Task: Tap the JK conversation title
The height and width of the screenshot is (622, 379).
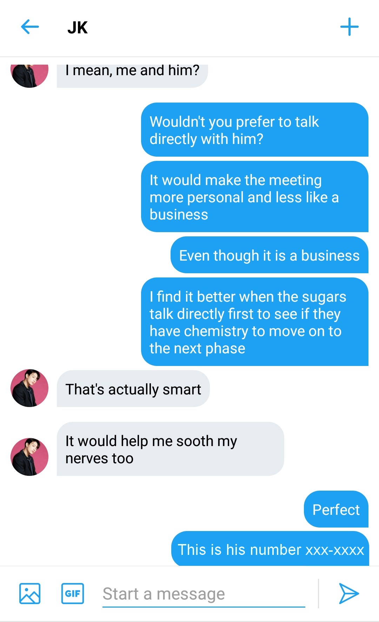Action: click(x=78, y=28)
